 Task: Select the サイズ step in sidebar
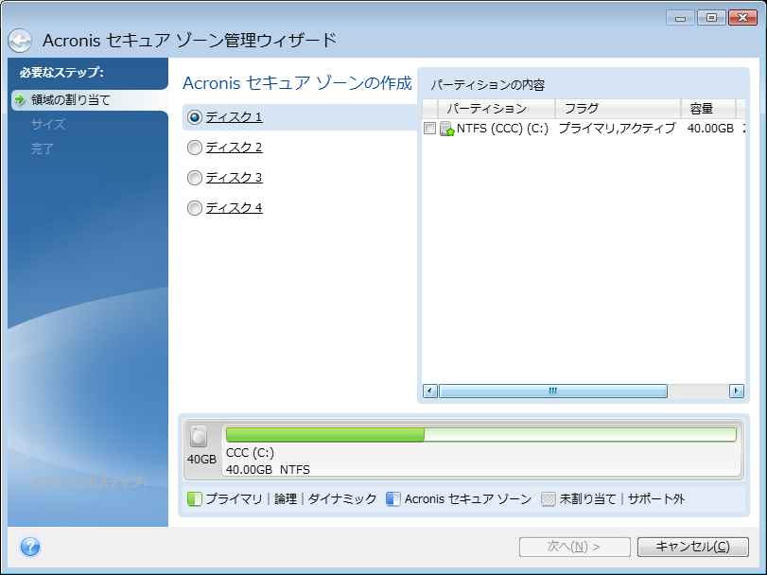pos(48,124)
